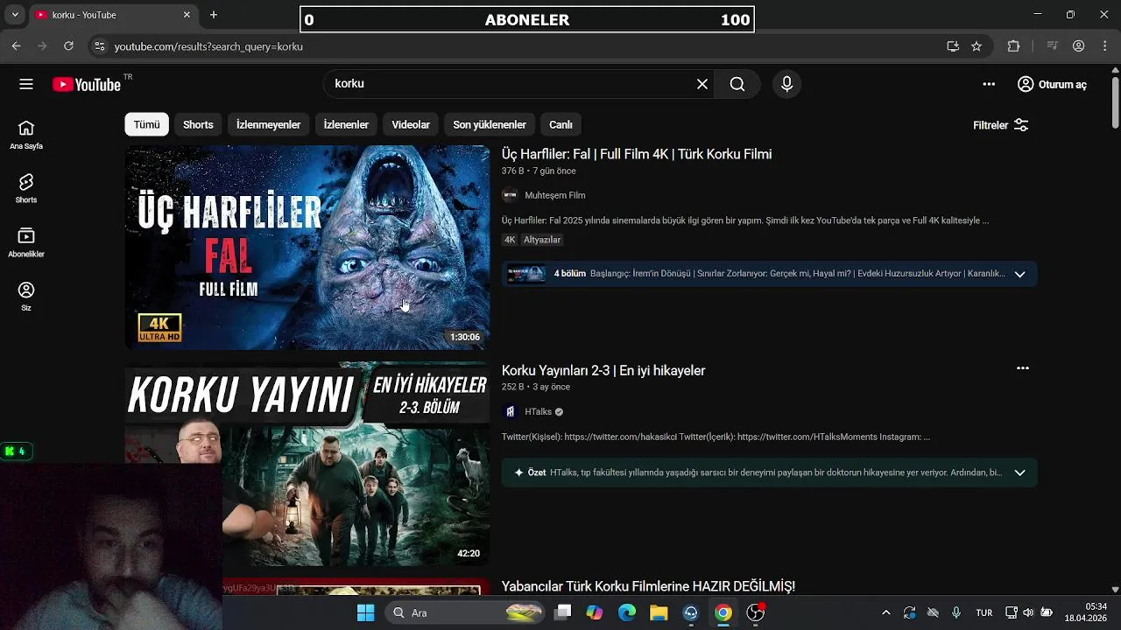Select the İzlenenler filter chip
Screen dimensions: 1121x630
pyautogui.click(x=346, y=124)
